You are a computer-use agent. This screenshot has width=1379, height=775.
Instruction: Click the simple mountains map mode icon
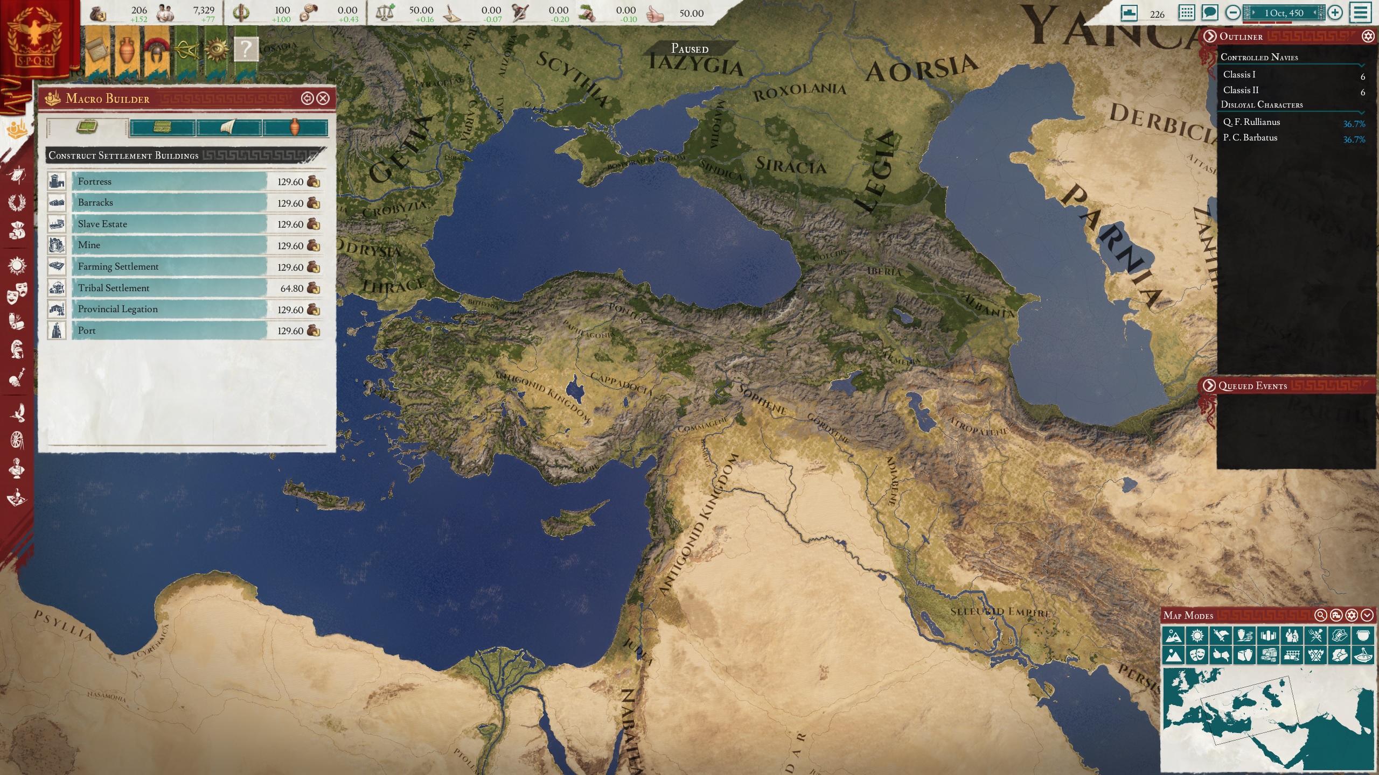[x=1173, y=655]
